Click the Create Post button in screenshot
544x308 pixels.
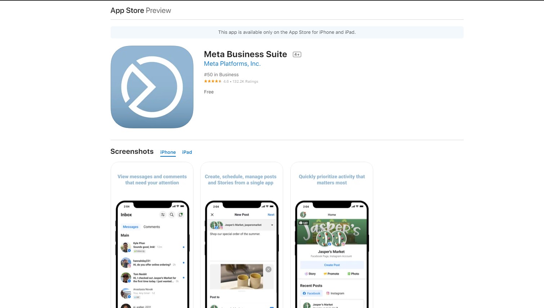(x=332, y=265)
